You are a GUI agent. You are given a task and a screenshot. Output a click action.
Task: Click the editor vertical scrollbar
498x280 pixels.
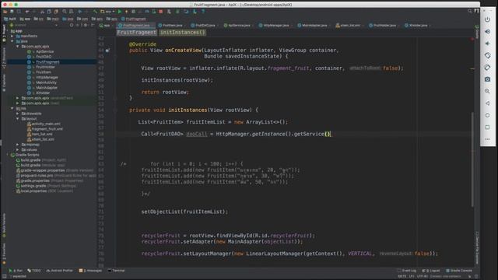(472, 159)
